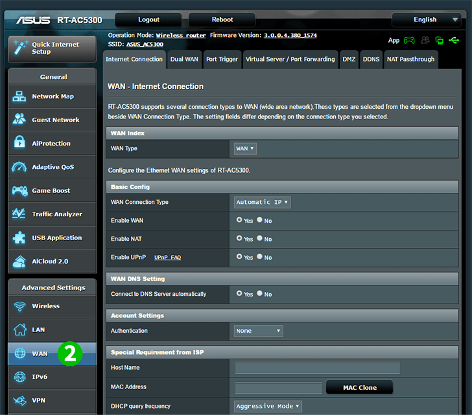Open the WAN Connection Type dropdown
Viewport: 472px width, 415px height.
pyautogui.click(x=262, y=202)
